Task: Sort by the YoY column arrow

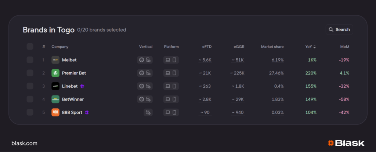Action: click(x=314, y=47)
